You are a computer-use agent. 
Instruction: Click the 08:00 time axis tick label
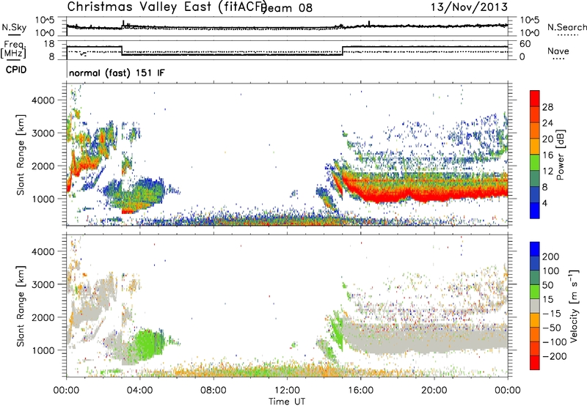214,391
